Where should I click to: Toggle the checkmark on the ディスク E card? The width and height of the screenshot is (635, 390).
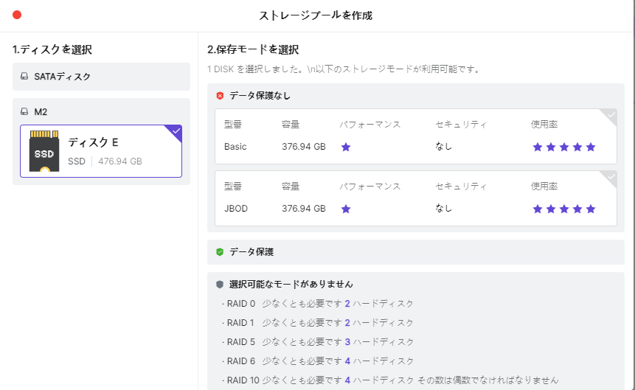(x=176, y=131)
